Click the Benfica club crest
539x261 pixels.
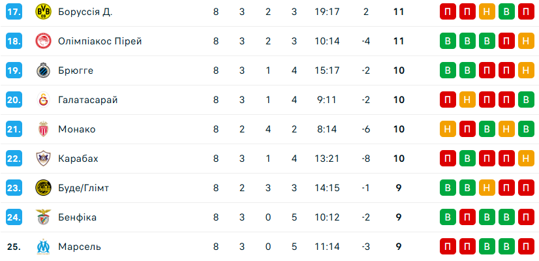coord(43,217)
